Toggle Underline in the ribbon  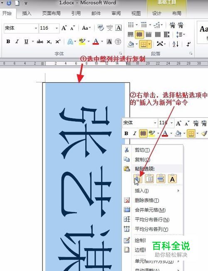click(x=26, y=42)
